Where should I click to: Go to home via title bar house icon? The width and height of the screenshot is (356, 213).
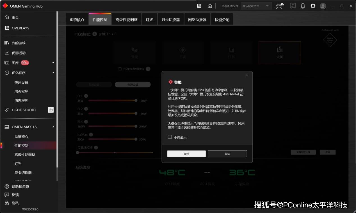(210, 6)
